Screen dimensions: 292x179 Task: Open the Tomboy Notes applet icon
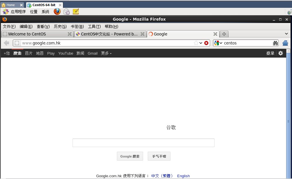[76, 11]
